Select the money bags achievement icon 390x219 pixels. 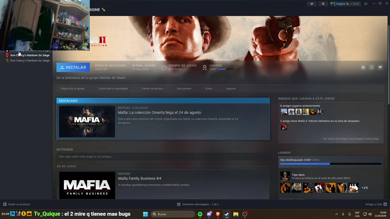(x=353, y=188)
